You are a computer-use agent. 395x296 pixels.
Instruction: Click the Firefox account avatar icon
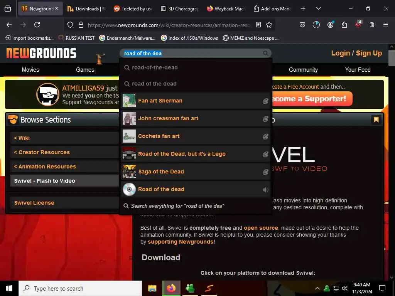(330, 25)
